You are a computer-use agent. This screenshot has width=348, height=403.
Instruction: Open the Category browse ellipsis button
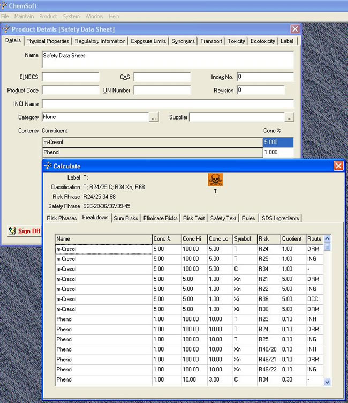pyautogui.click(x=154, y=117)
